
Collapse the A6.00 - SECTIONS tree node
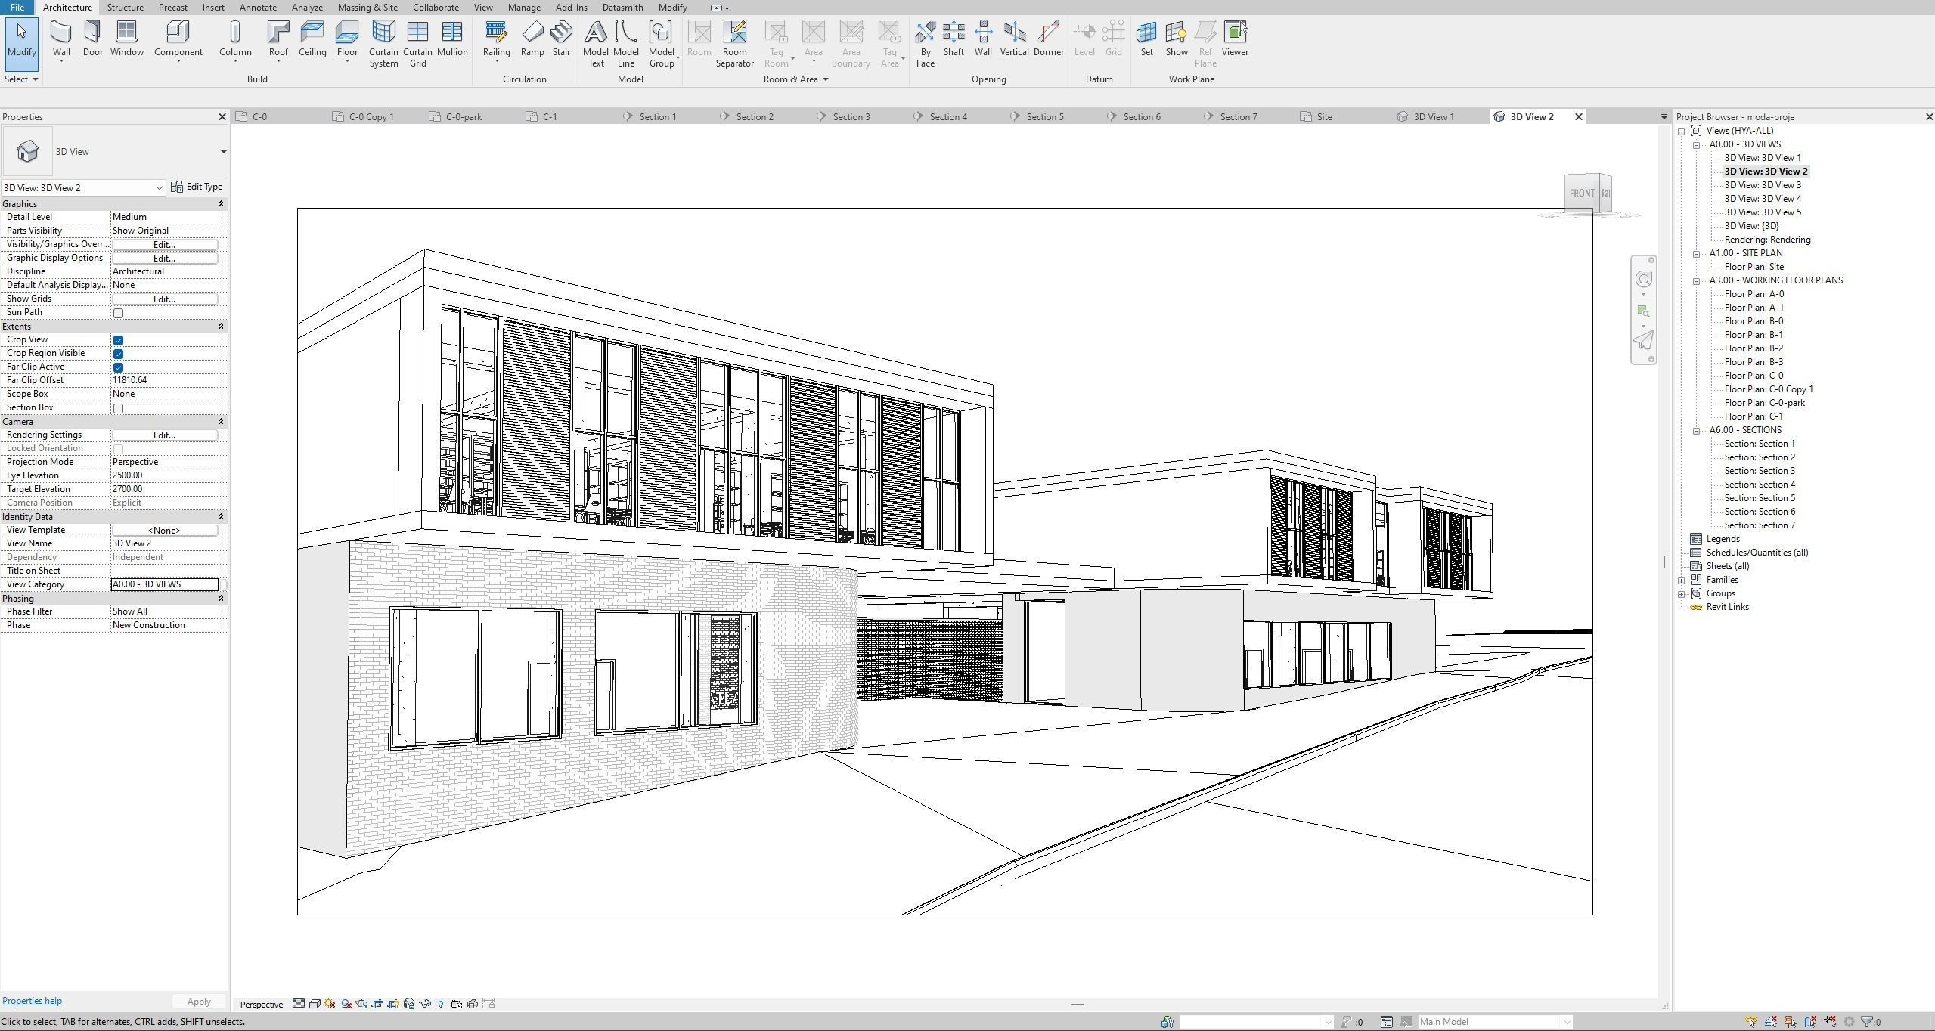tap(1696, 431)
